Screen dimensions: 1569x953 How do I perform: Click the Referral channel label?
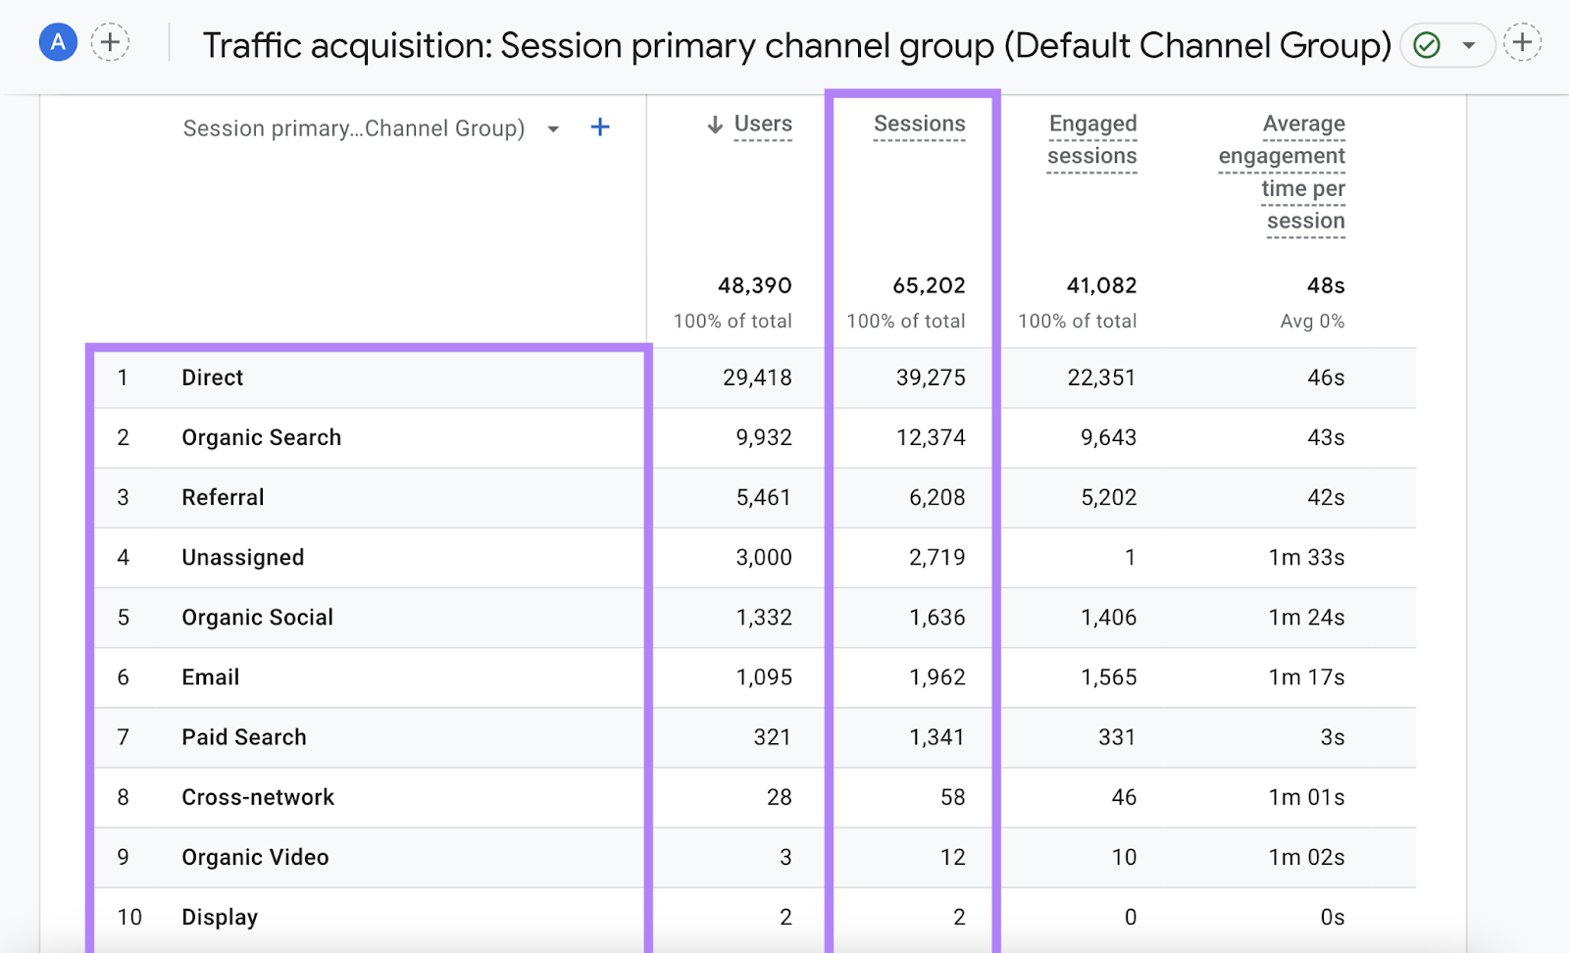tap(223, 497)
